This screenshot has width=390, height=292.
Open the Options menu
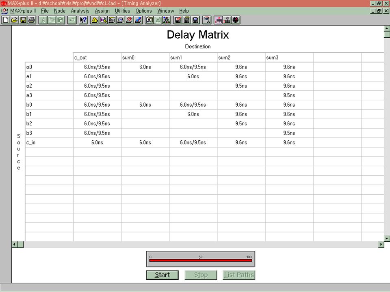click(x=143, y=11)
